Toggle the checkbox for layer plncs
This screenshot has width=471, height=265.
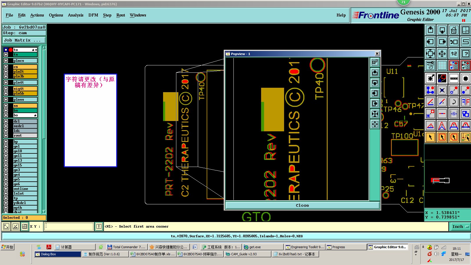pos(6,61)
